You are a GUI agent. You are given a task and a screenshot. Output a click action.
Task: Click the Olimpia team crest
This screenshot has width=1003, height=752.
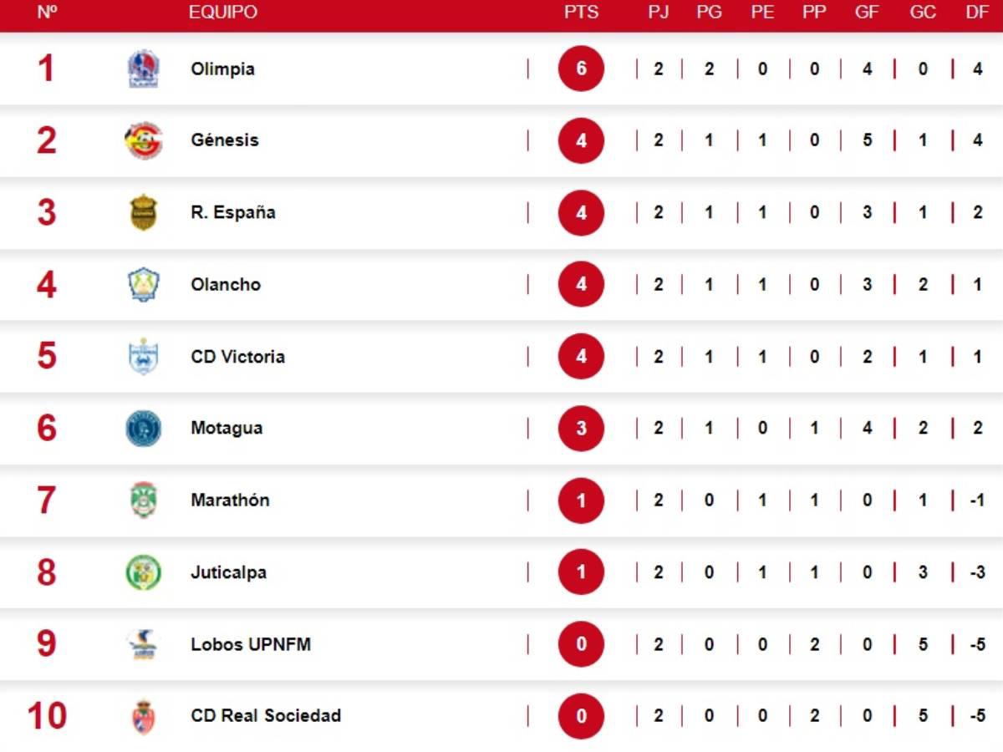tap(144, 69)
